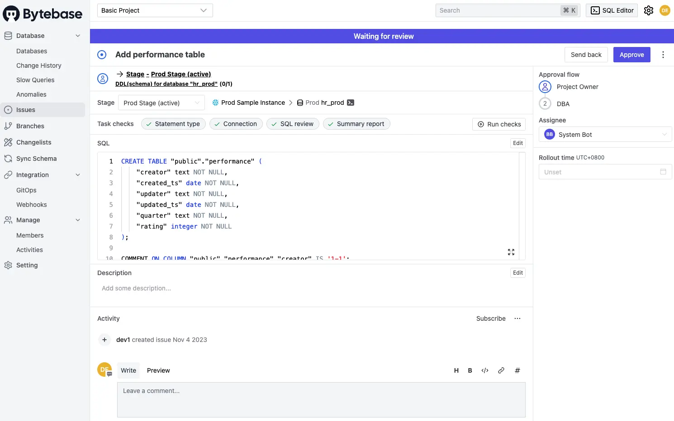Click the terminal icon next to hr_prod

click(351, 103)
